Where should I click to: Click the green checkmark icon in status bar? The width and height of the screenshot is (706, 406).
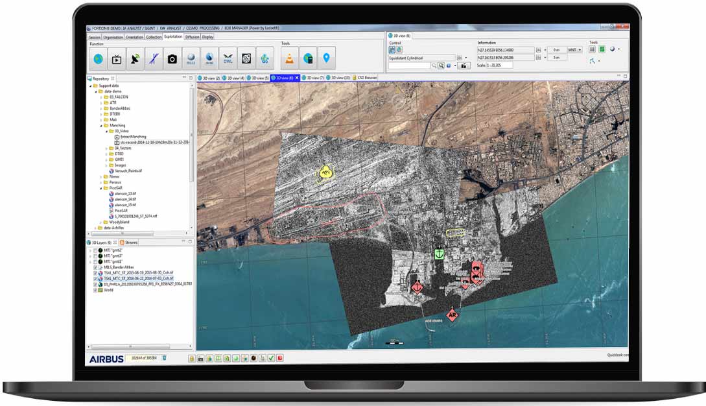coord(271,358)
